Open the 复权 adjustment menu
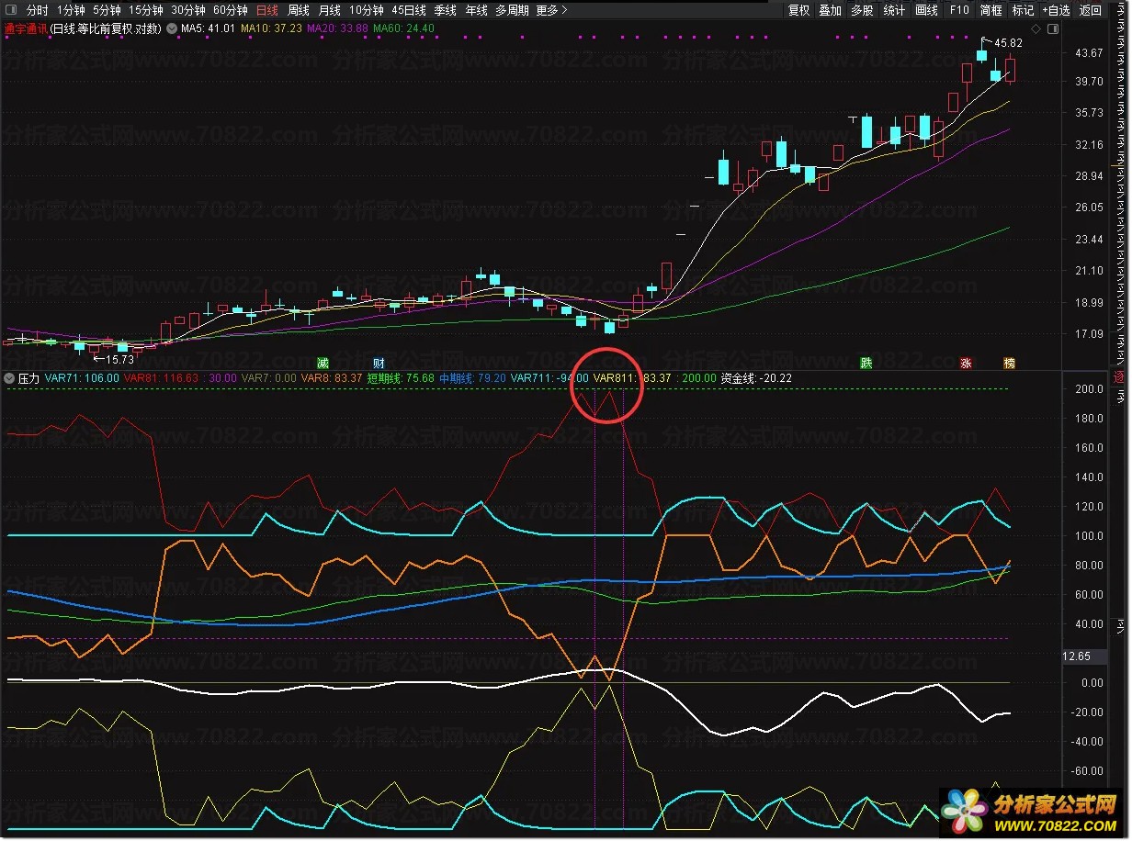Screen dimensions: 1132x841 coord(799,10)
